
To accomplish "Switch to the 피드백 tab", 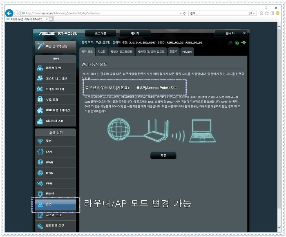I will point(173,52).
